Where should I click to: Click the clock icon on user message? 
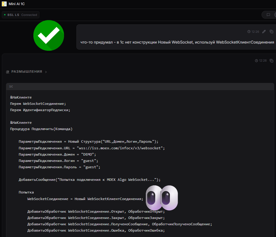[x=249, y=32]
